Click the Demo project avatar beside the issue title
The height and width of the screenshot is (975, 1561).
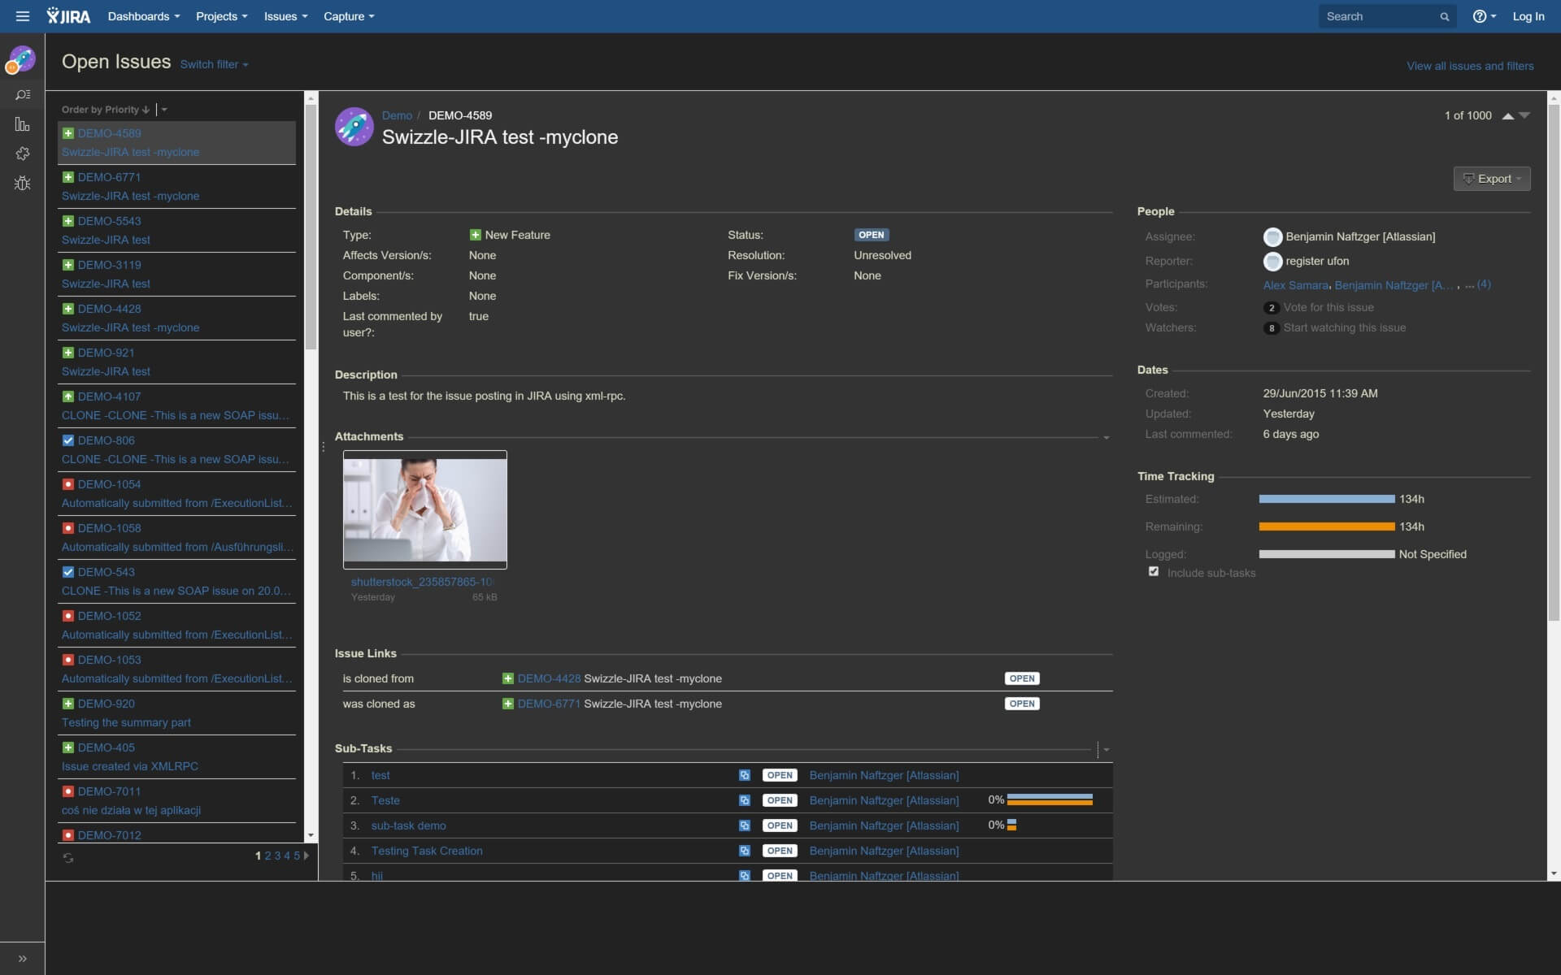point(354,127)
